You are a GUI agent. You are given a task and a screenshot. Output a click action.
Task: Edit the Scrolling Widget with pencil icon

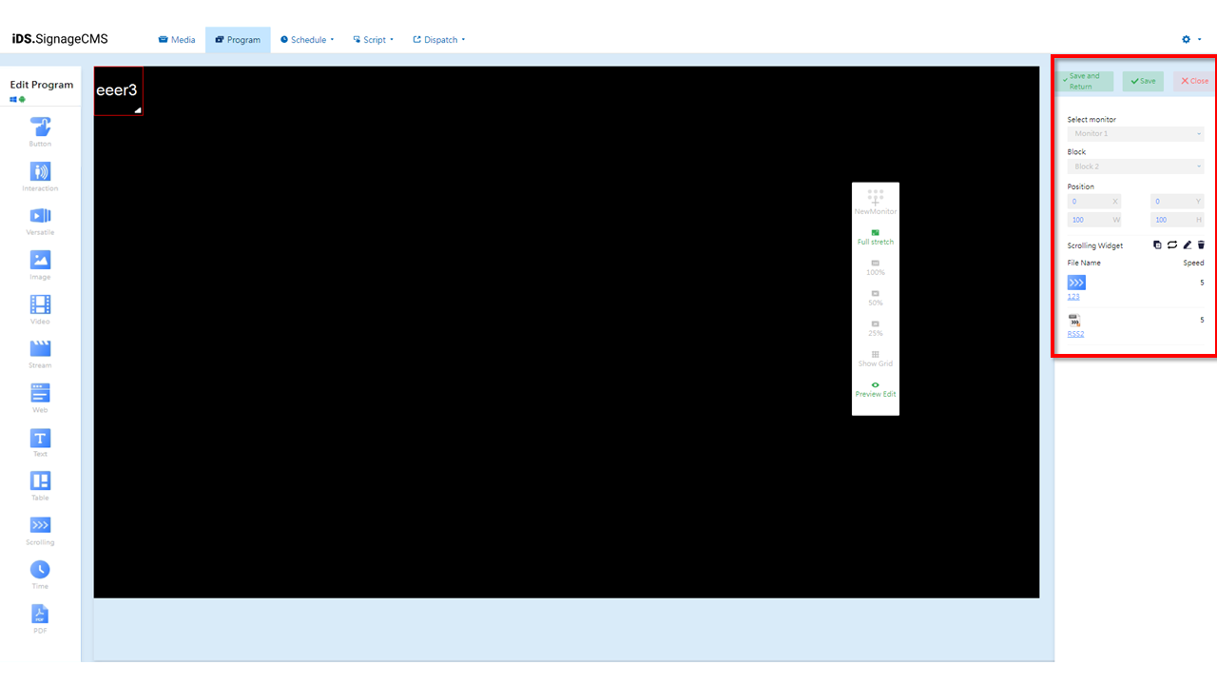(x=1187, y=245)
